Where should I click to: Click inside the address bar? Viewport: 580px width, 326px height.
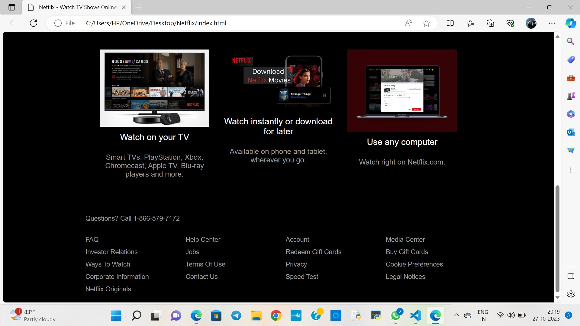211,23
